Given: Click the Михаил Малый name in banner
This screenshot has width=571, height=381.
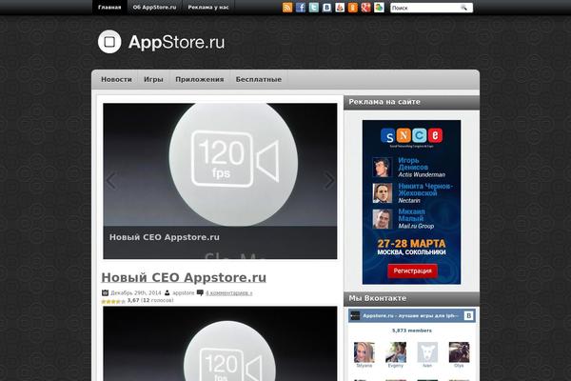Looking at the screenshot, I should [x=411, y=215].
